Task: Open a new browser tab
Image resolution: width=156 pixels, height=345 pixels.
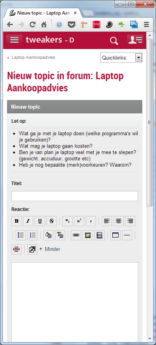Action: 88,13
